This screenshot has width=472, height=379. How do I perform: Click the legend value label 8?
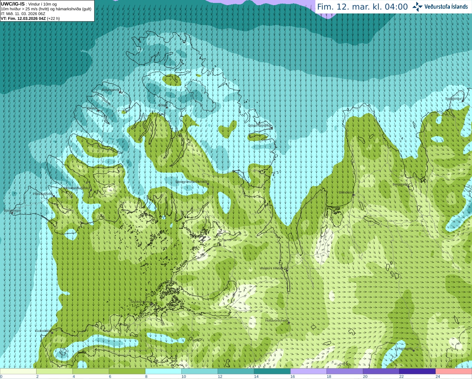click(x=146, y=376)
